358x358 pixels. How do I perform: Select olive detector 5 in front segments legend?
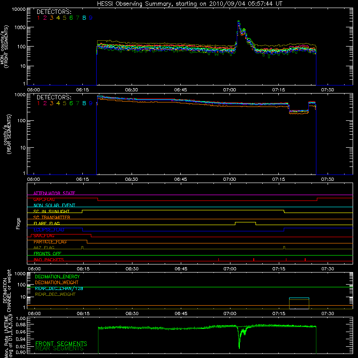64,18
